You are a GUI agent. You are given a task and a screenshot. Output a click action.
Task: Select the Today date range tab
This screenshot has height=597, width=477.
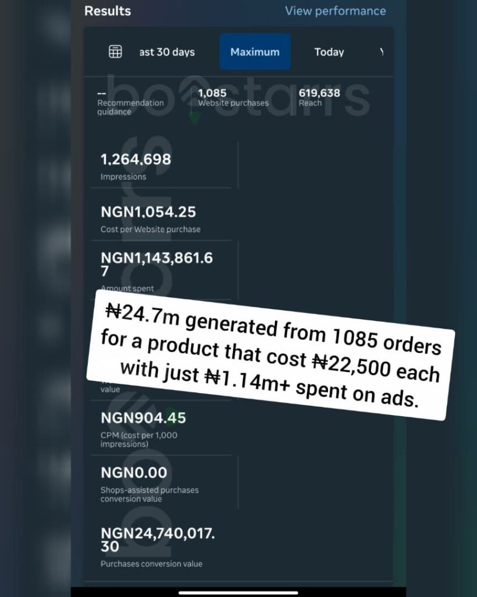click(329, 52)
